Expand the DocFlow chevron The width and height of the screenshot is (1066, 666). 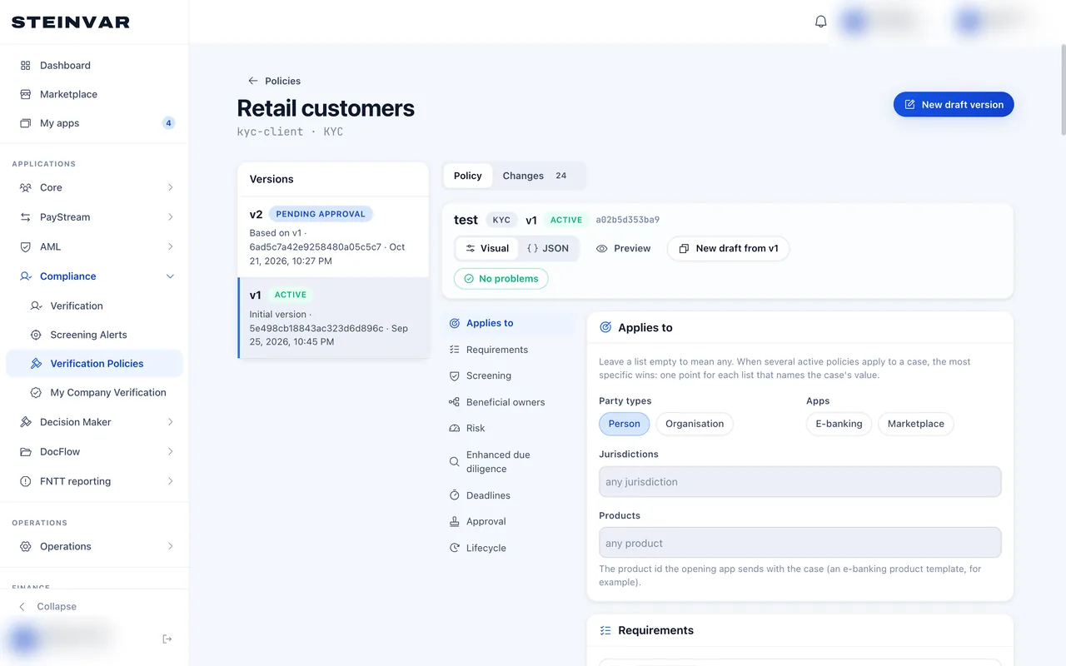coord(170,451)
